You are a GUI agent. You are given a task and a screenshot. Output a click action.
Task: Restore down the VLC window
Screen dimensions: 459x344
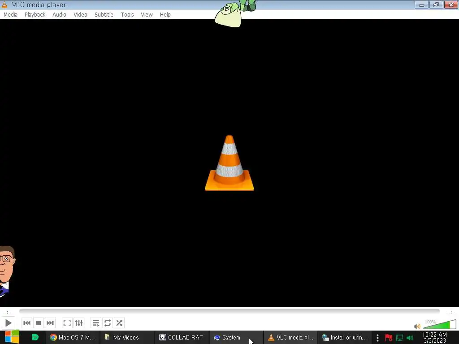[x=436, y=4]
